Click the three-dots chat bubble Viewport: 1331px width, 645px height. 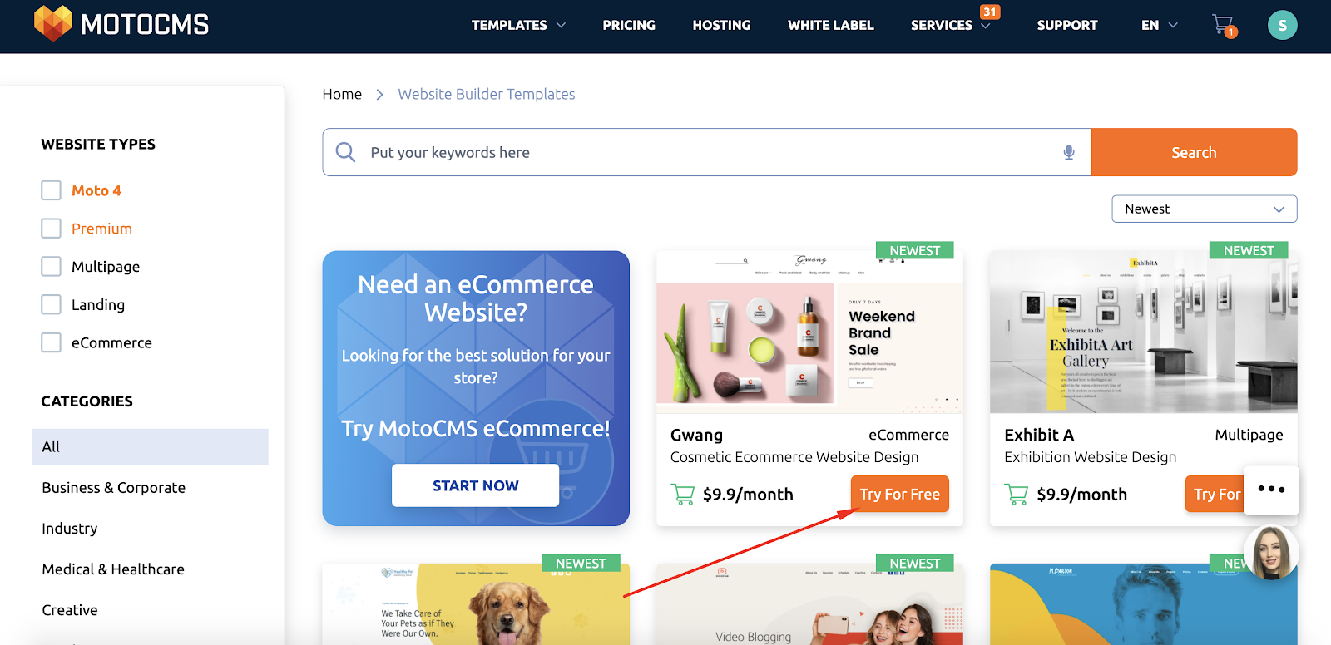pos(1271,490)
